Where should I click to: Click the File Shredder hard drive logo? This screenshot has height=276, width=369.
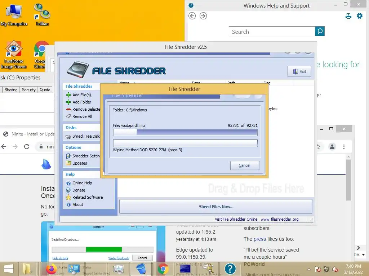coord(77,69)
